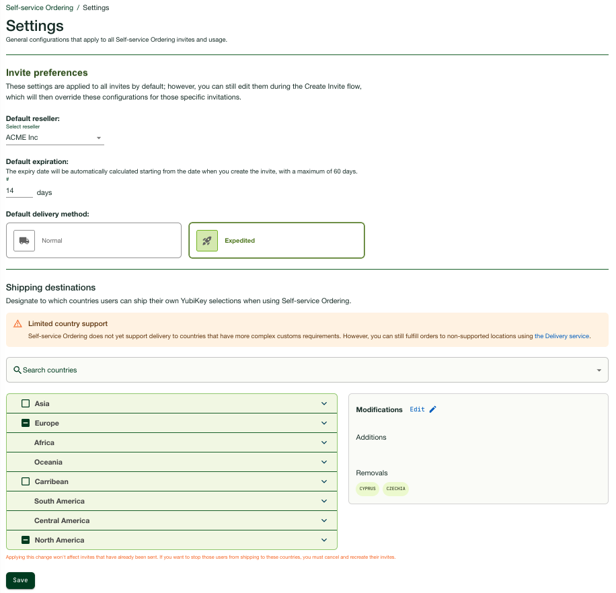Click the Edit link next to Modifications

coord(417,409)
